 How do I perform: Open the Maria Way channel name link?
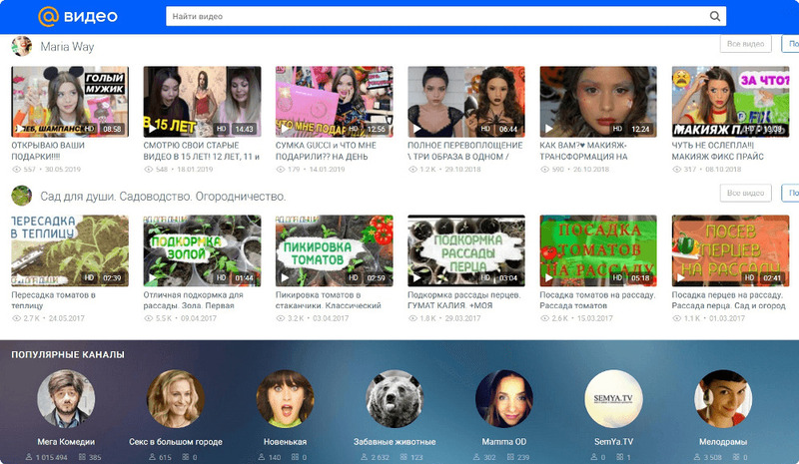67,47
